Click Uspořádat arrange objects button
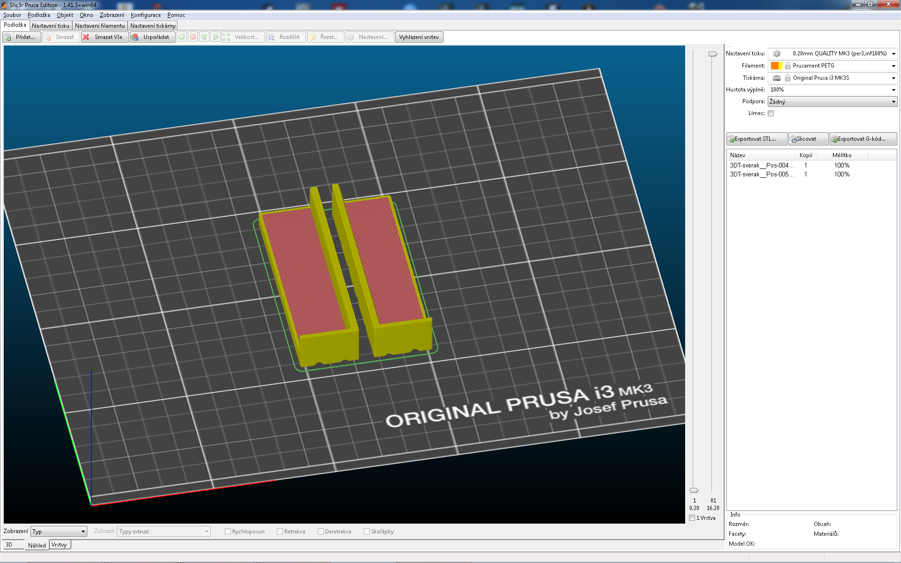901x563 pixels. pos(153,37)
